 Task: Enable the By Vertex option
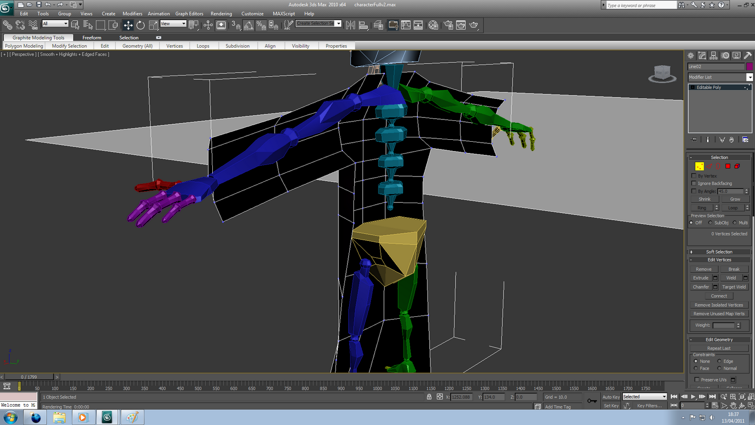[694, 176]
